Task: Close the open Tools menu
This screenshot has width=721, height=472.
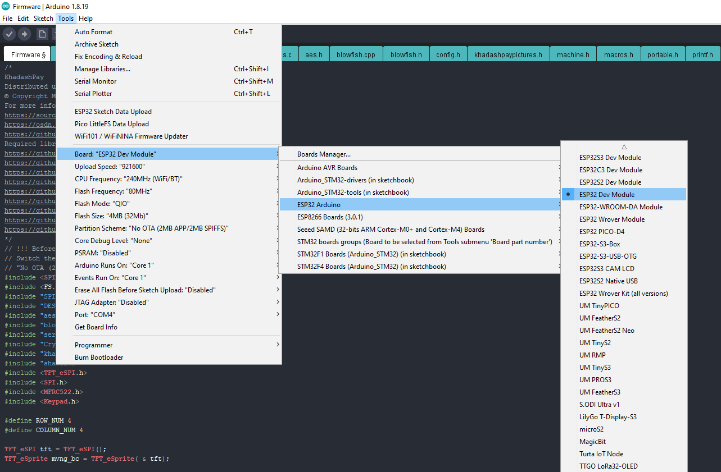Action: [x=66, y=19]
